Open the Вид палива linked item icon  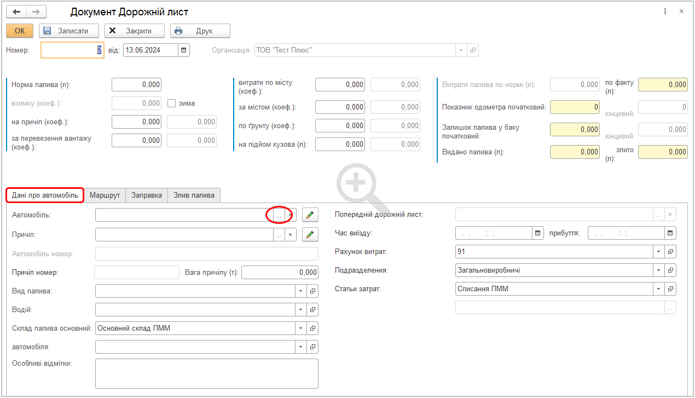[312, 291]
